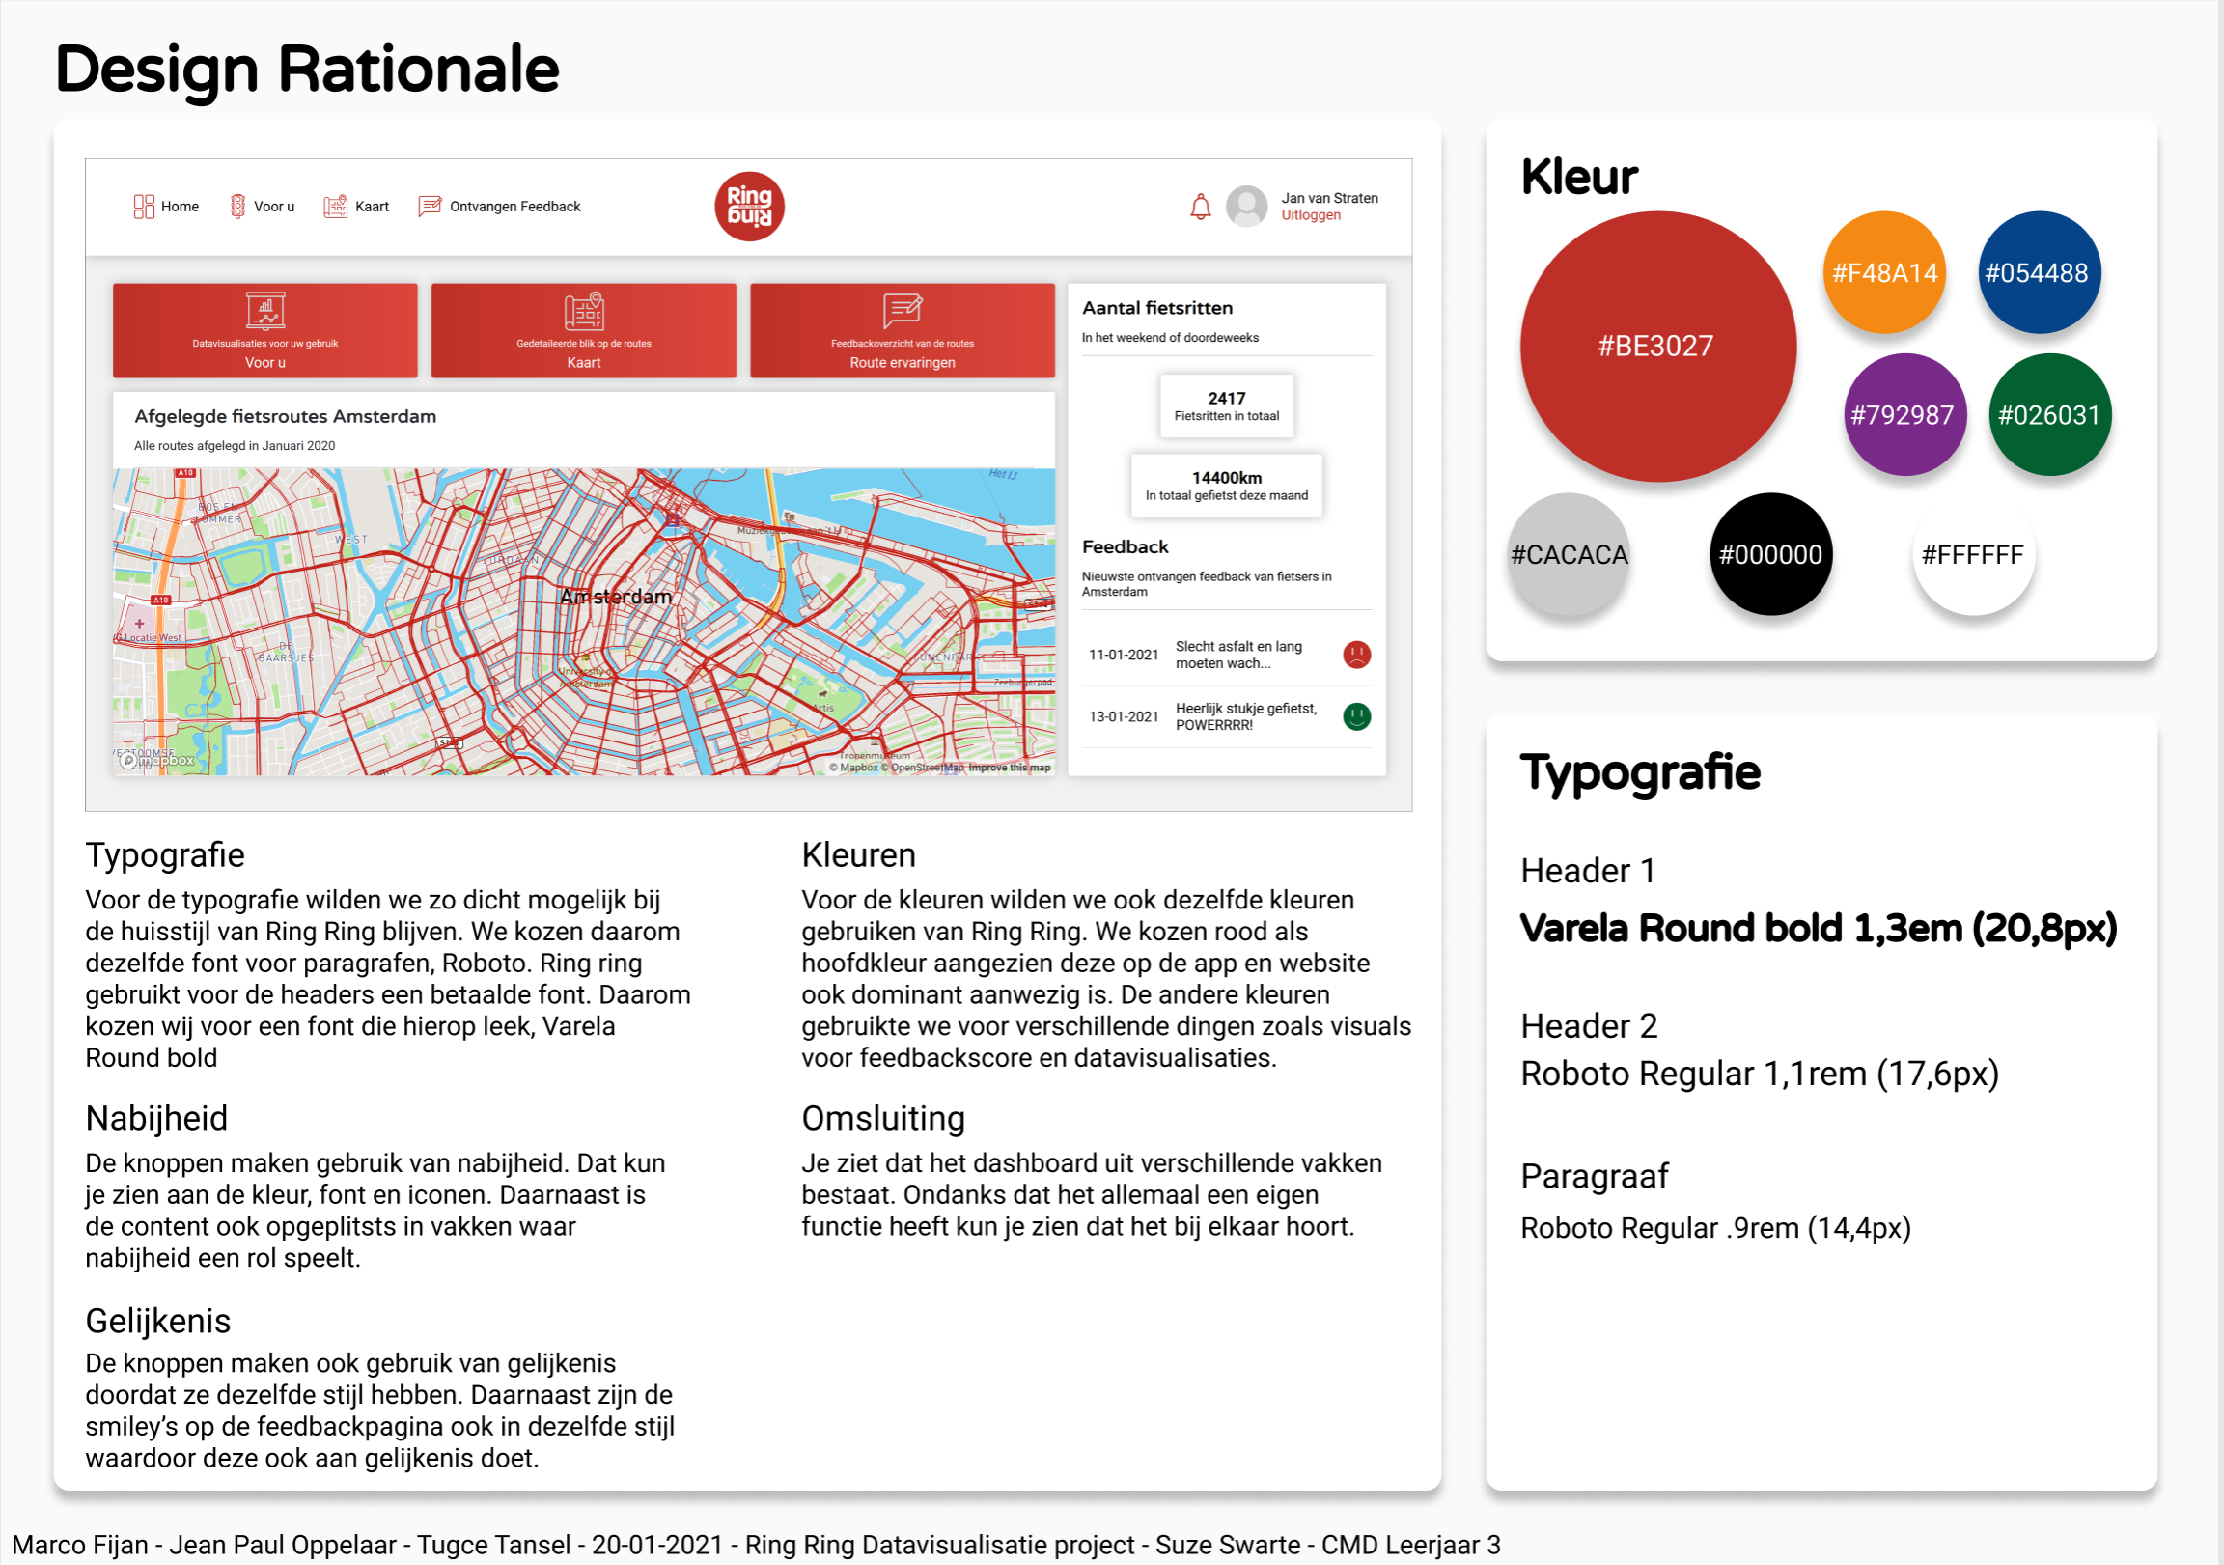Click the green happy smiley icon
Screen dimensions: 2224x1565
[1356, 717]
